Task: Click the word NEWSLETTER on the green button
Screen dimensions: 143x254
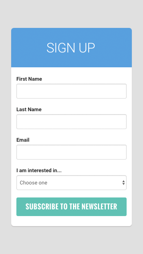Action: 99,206
